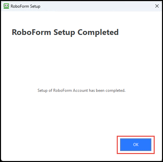Click the word Setup in the title bar
Image resolution: width=163 pixels, height=162 pixels.
coord(35,7)
